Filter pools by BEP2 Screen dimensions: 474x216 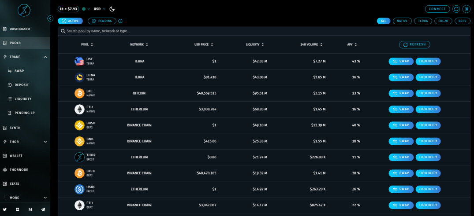pos(463,21)
